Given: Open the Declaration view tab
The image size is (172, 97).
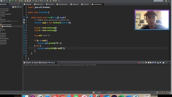Looking at the screenshot, I should coord(43,63).
